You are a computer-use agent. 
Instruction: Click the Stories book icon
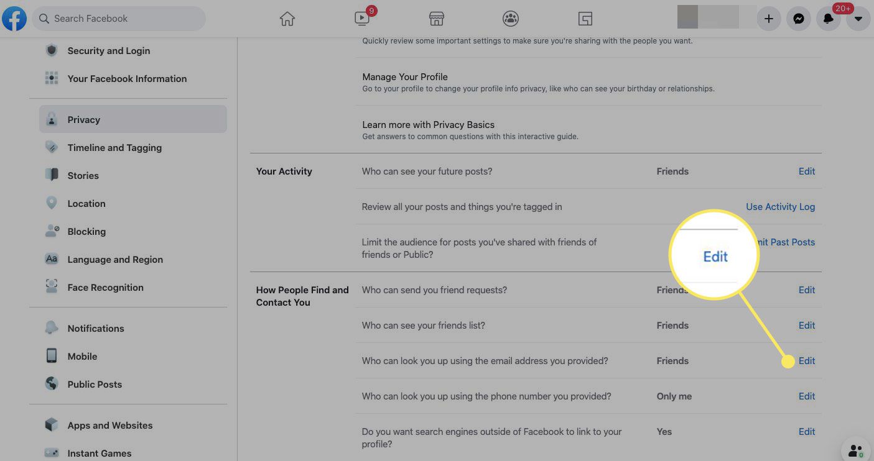click(x=52, y=175)
